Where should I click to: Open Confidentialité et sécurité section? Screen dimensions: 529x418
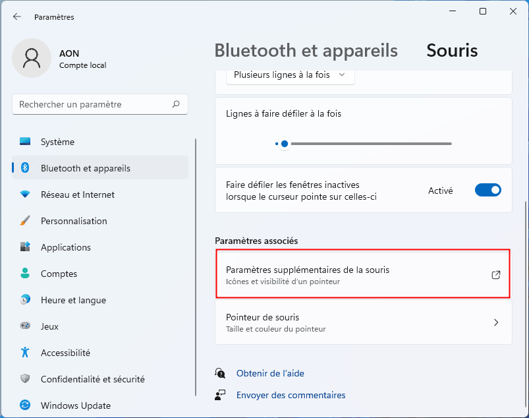92,379
